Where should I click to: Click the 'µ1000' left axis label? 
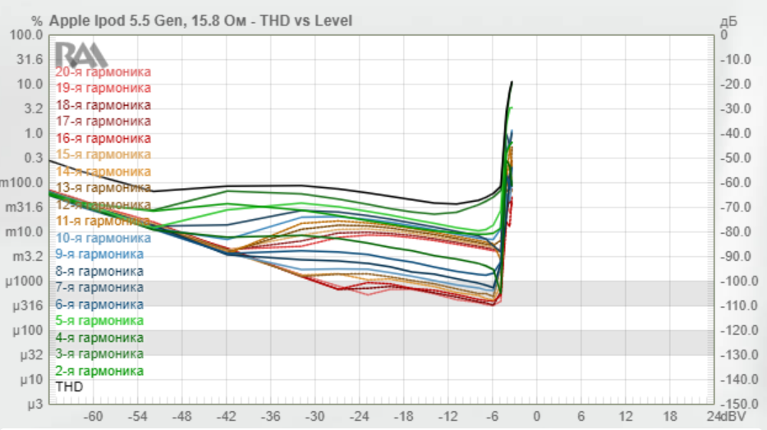(x=24, y=281)
